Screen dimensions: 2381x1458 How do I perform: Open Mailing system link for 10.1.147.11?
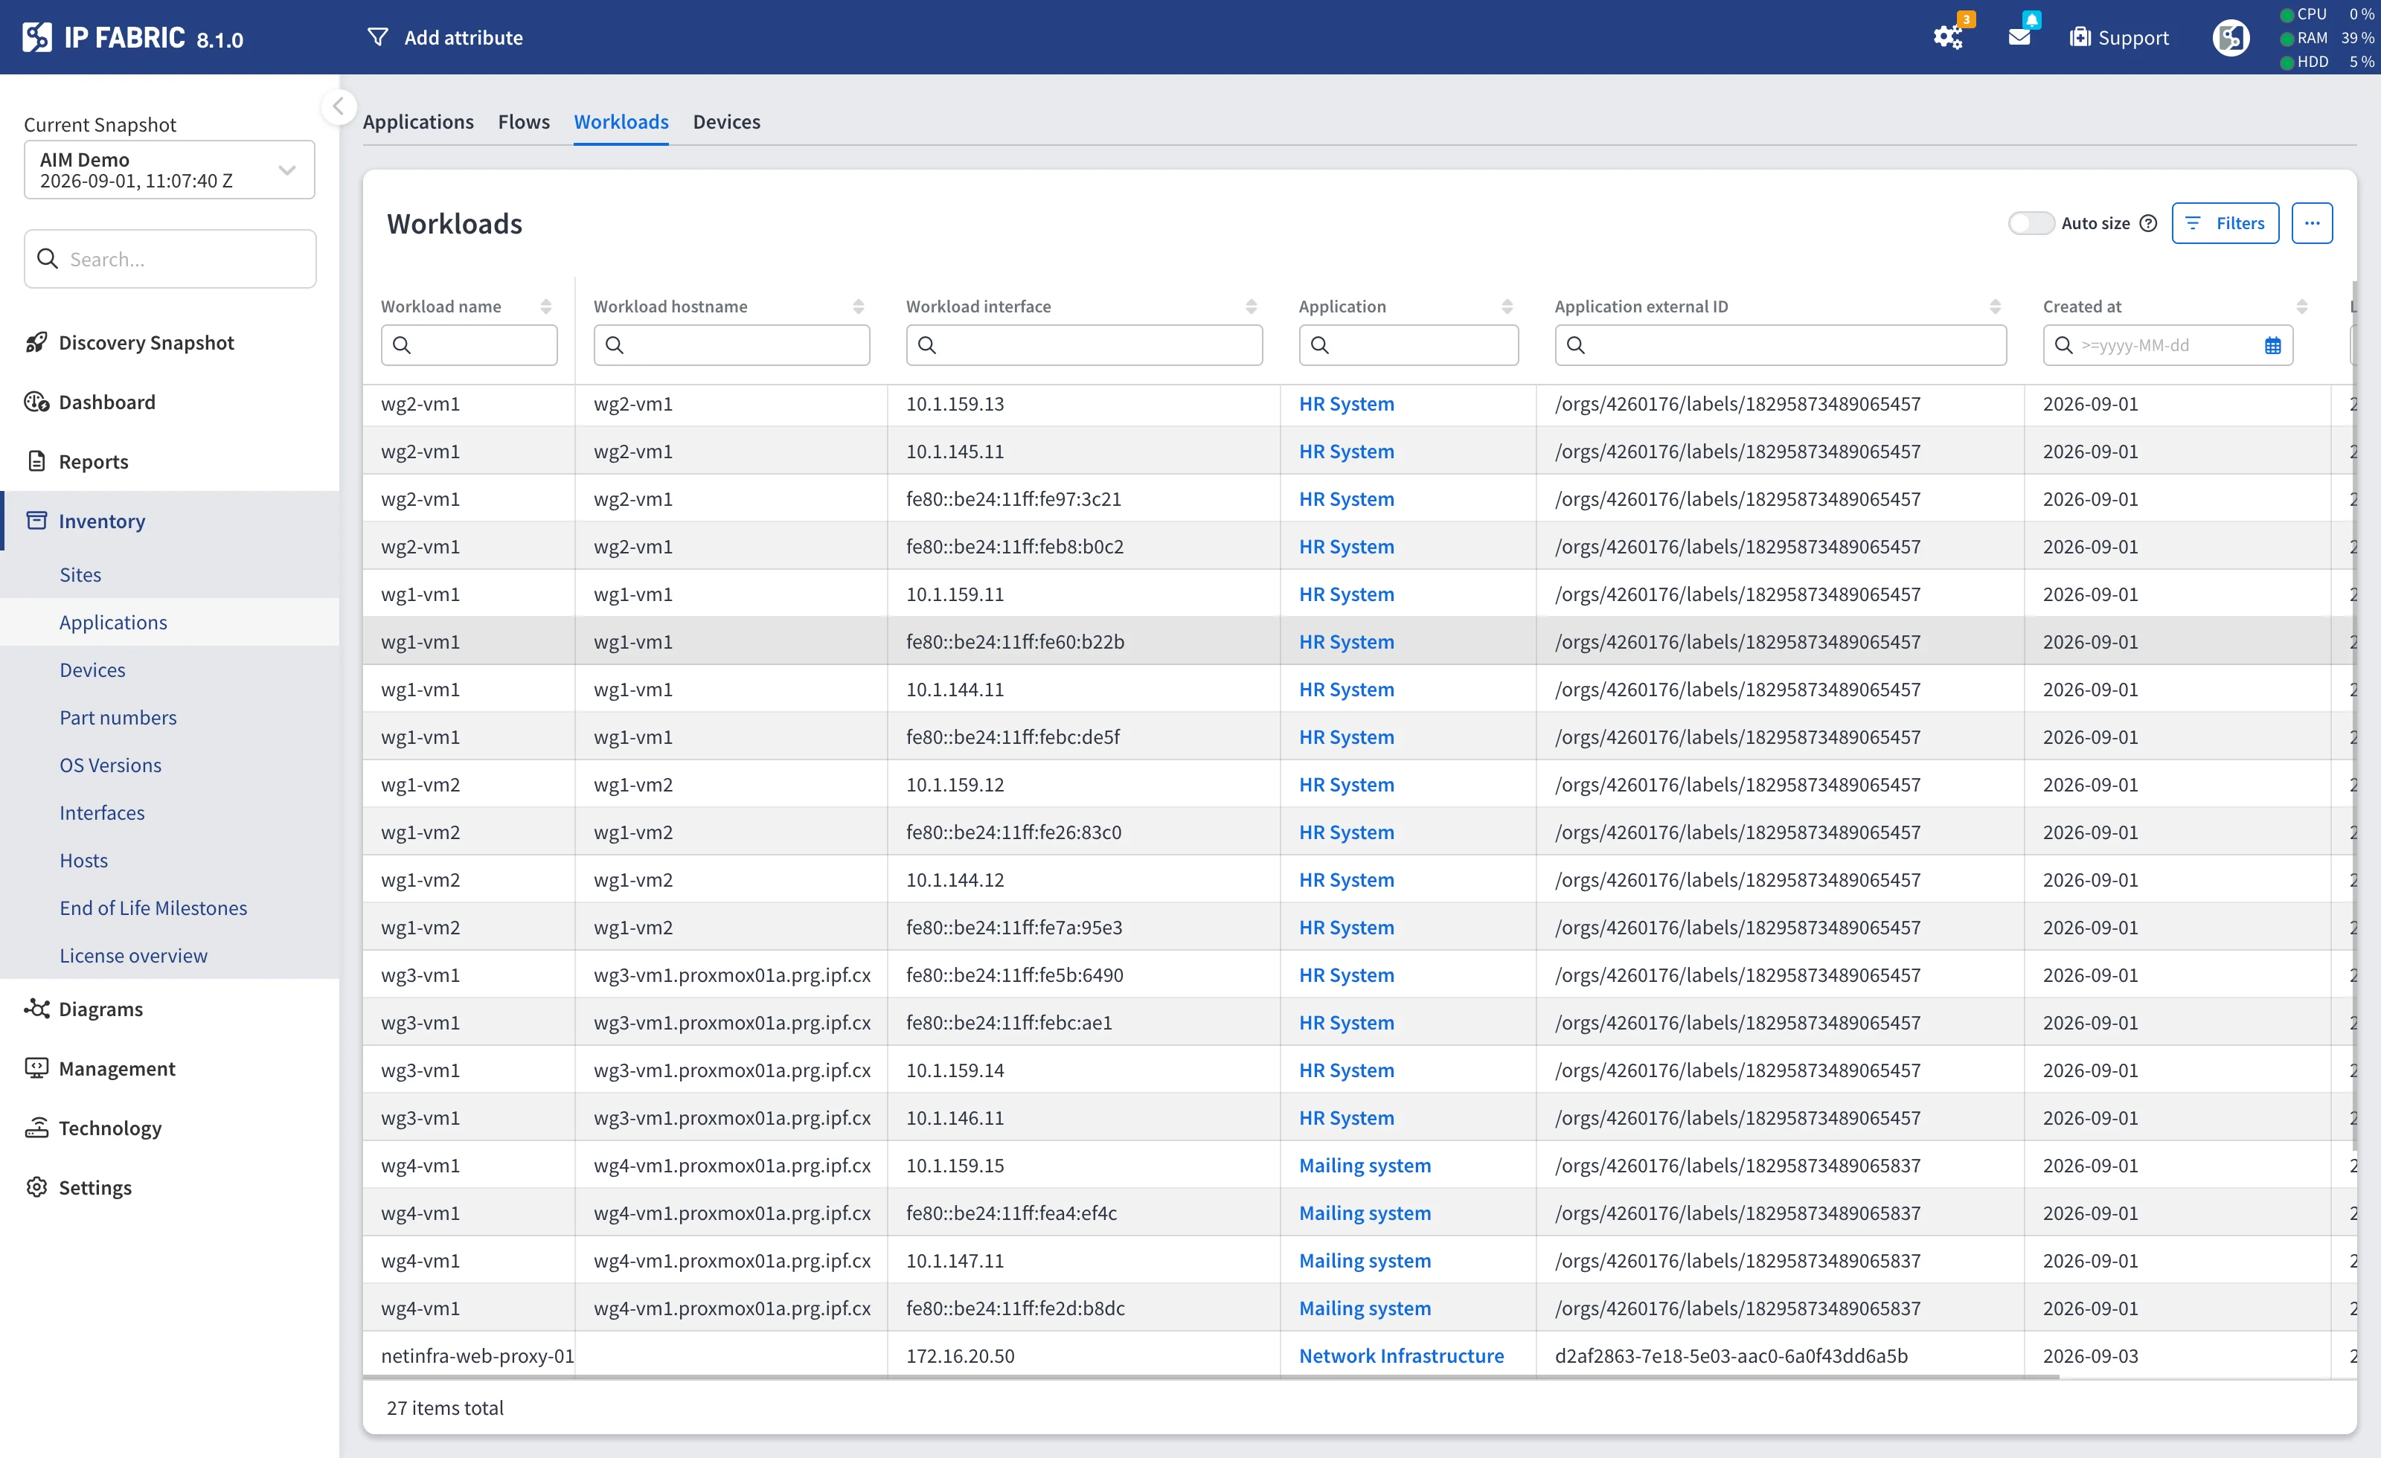[1365, 1261]
